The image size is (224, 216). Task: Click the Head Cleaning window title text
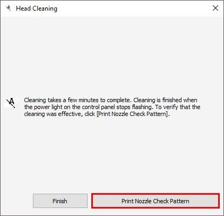(x=37, y=9)
